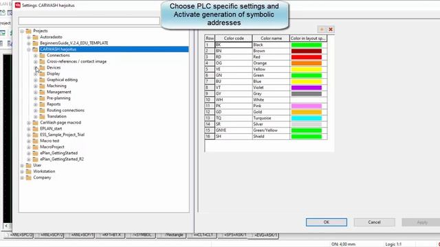440x247 pixels.
Task: Expand the Translation settings folder
Action: click(x=36, y=117)
